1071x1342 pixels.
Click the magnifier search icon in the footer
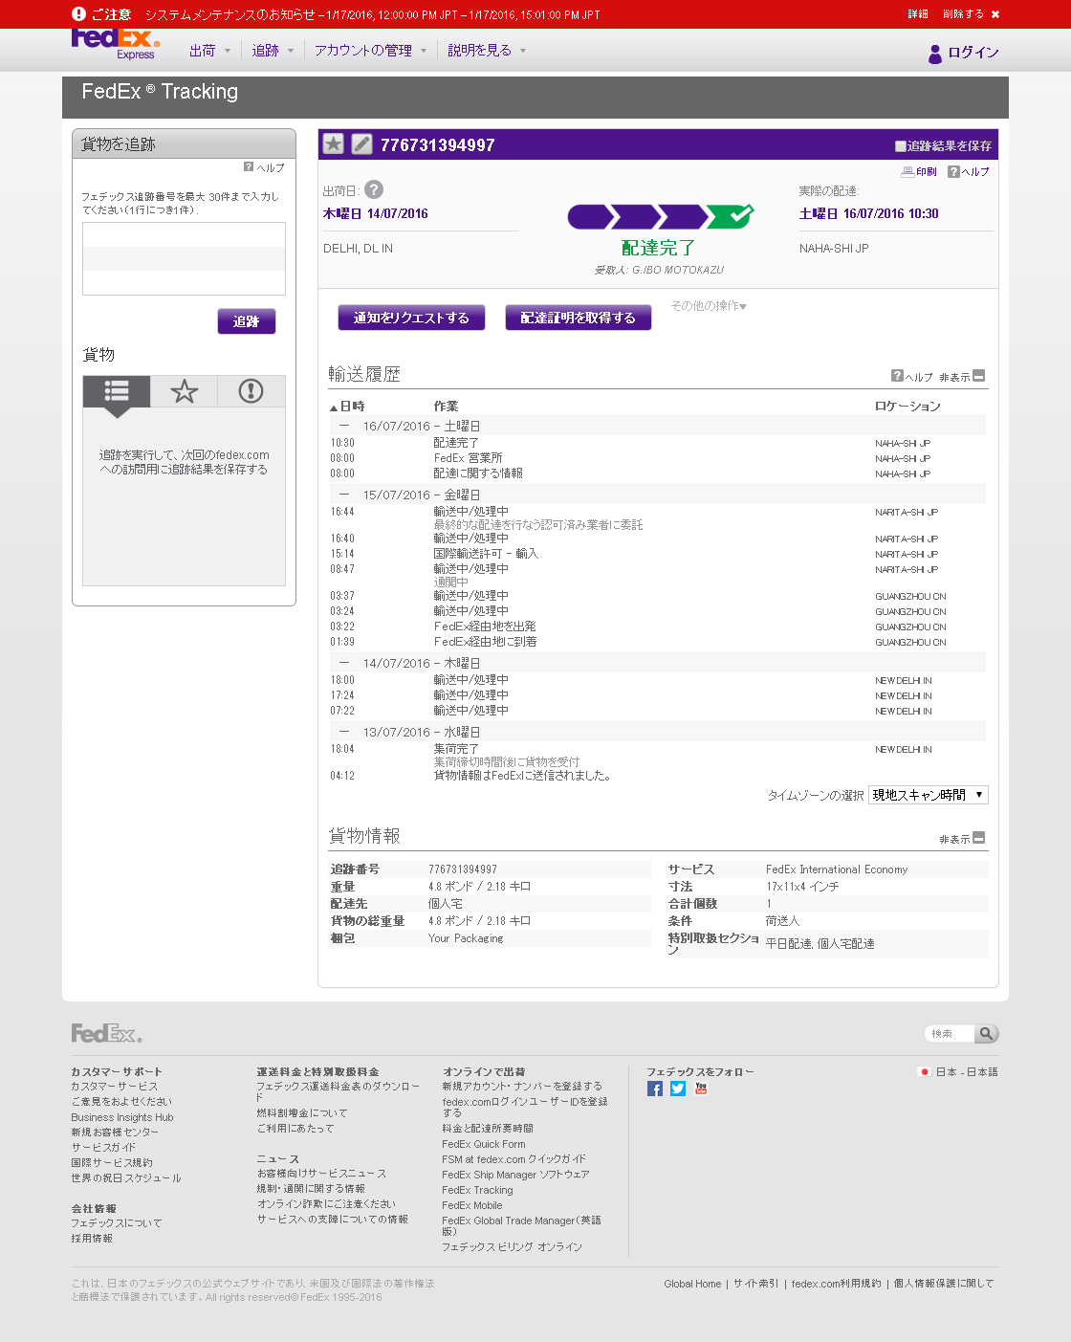click(x=986, y=1033)
